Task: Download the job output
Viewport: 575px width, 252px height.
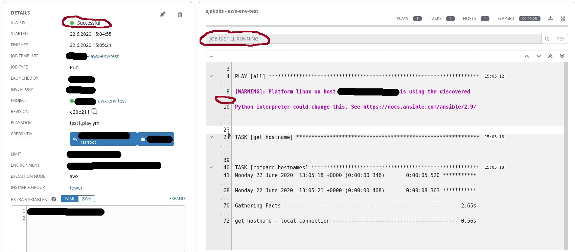Action: click(551, 18)
